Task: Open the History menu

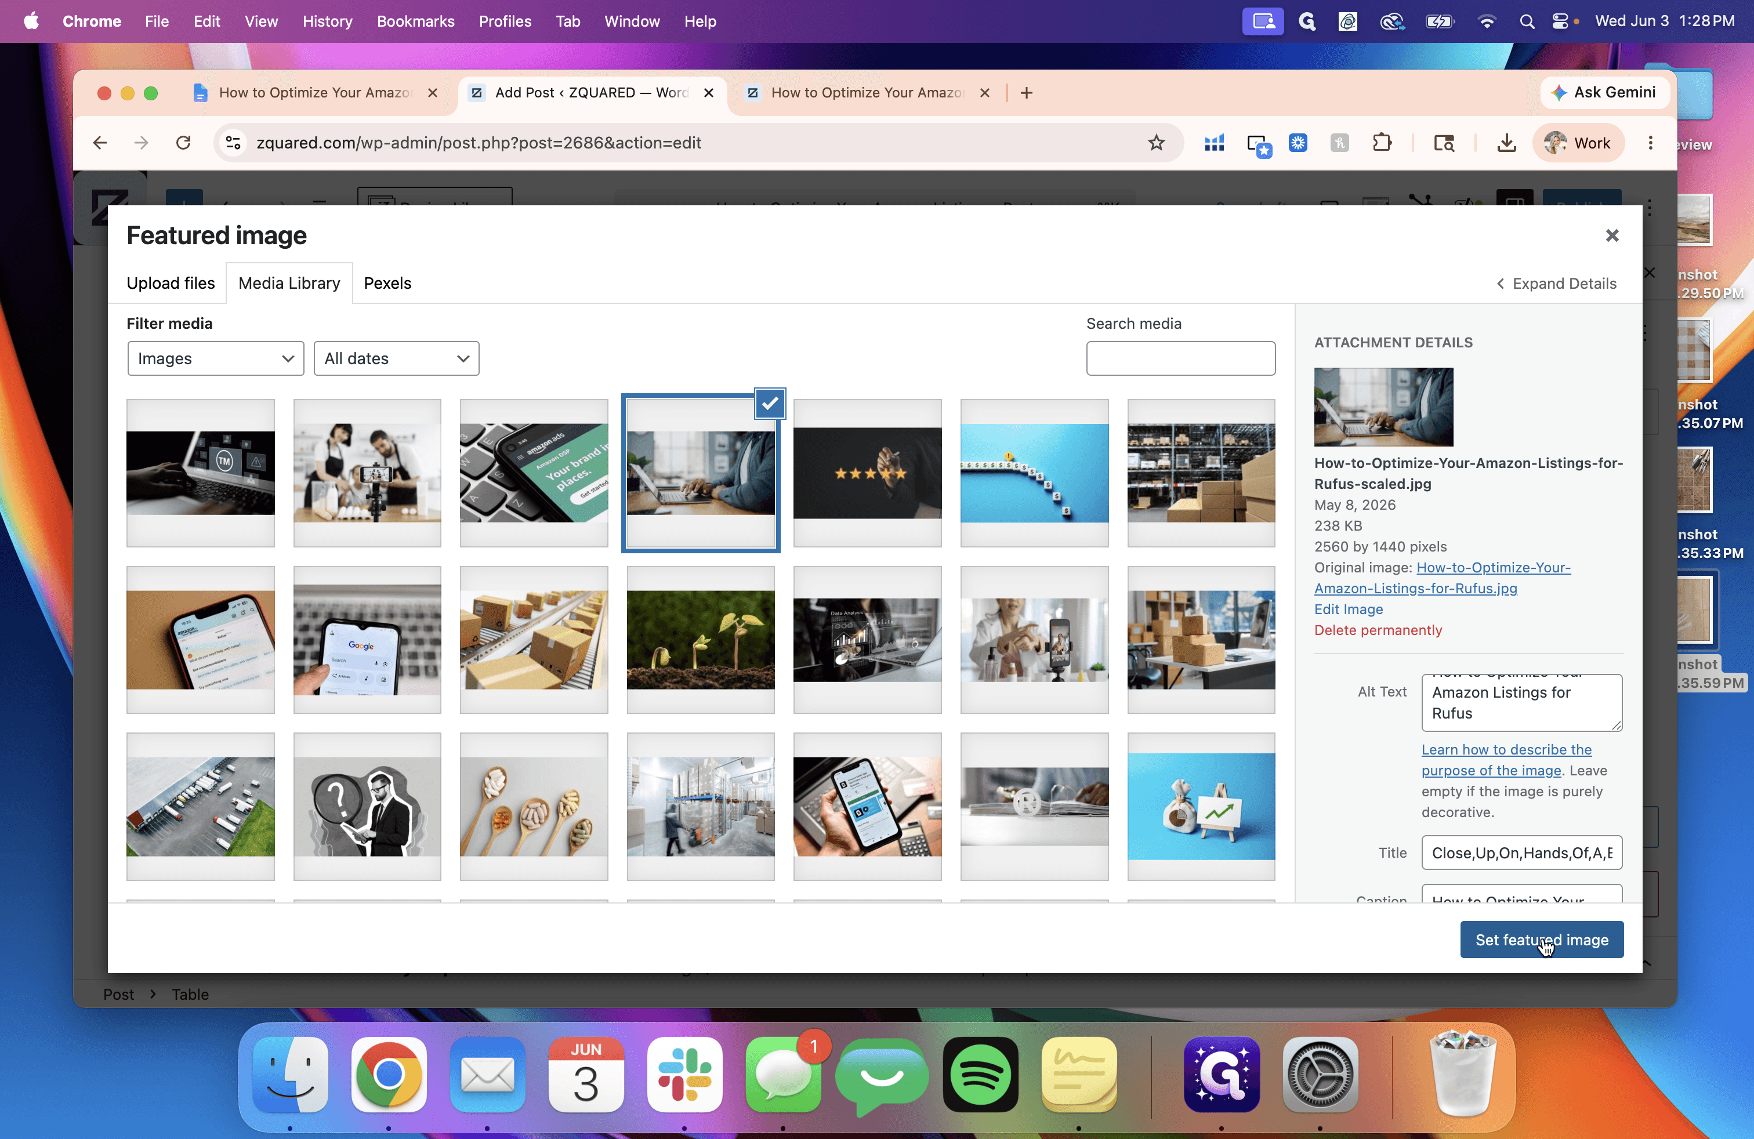Action: click(x=327, y=21)
